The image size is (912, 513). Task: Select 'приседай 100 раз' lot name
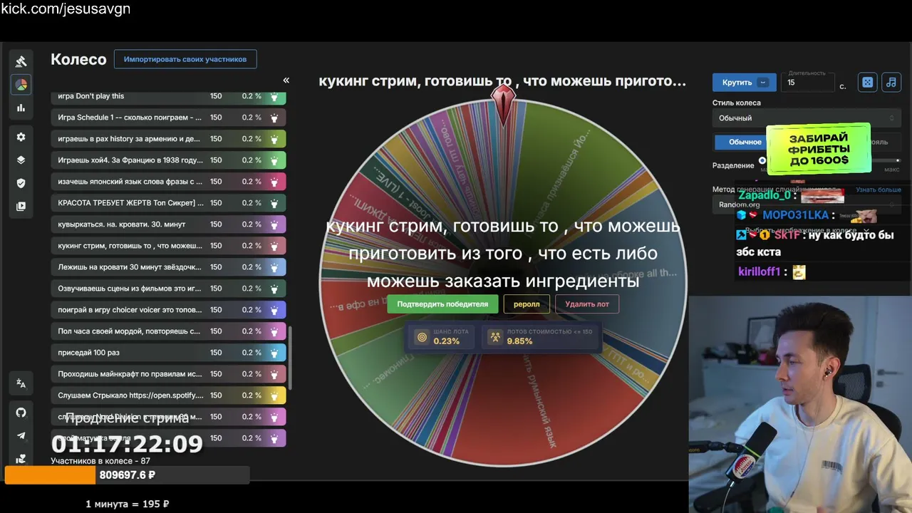[89, 353]
